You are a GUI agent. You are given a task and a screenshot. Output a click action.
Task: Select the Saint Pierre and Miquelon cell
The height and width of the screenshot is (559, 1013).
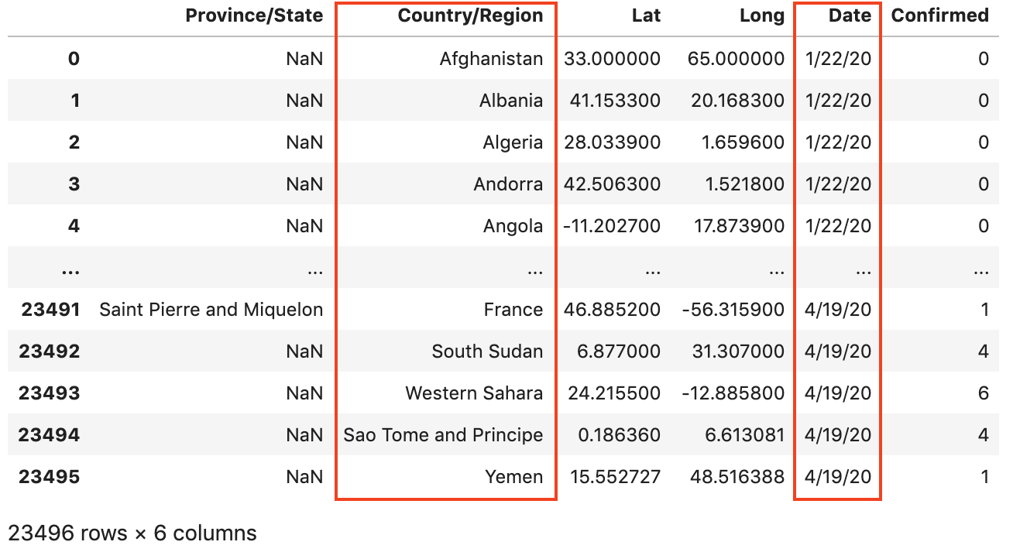tap(211, 310)
